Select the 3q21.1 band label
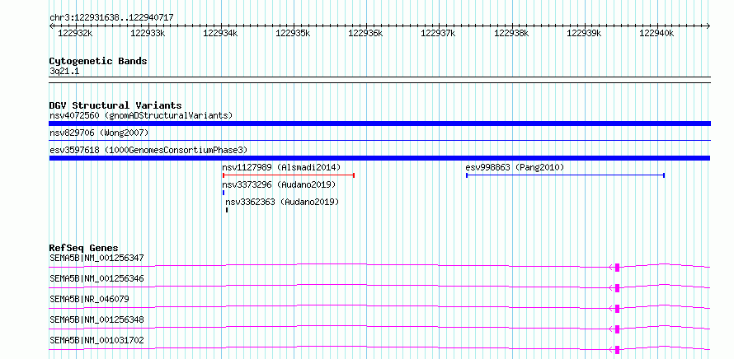Image resolution: width=734 pixels, height=359 pixels. pyautogui.click(x=64, y=71)
